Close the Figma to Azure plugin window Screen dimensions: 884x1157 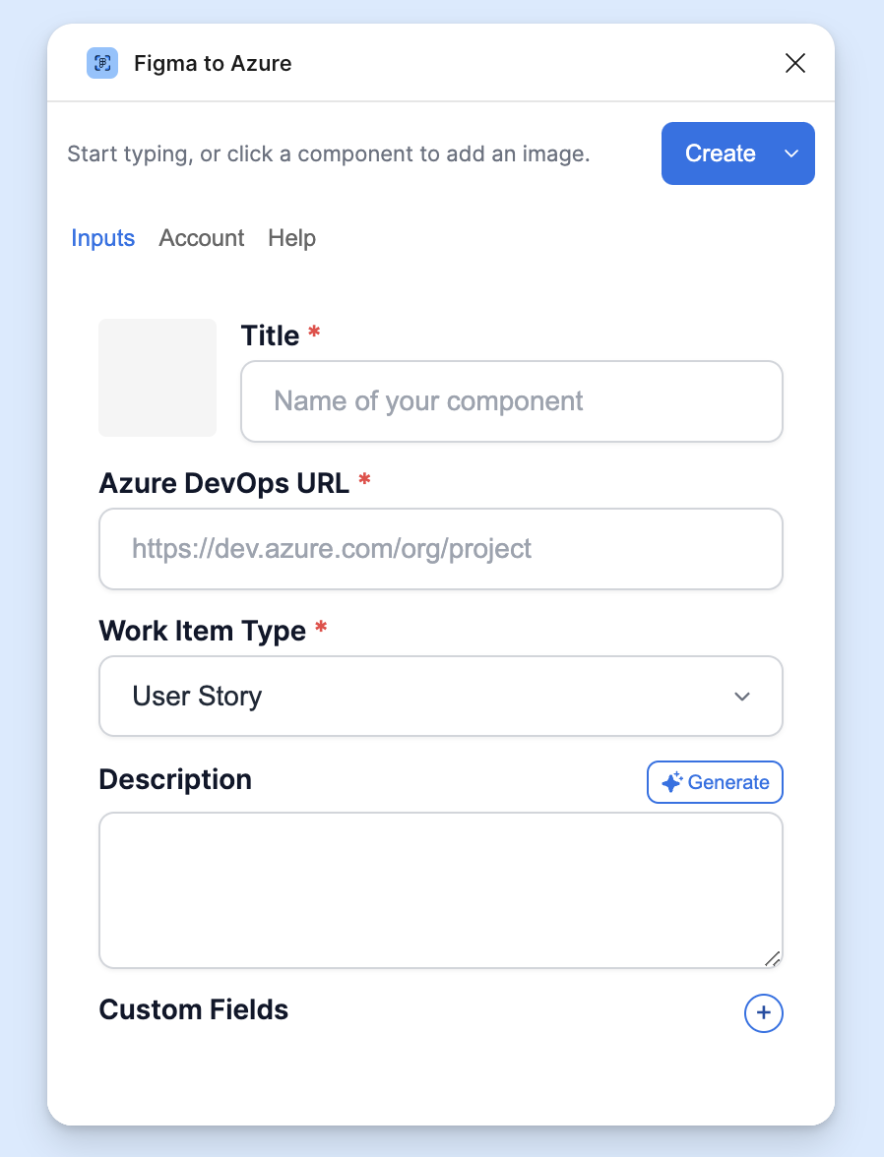794,63
